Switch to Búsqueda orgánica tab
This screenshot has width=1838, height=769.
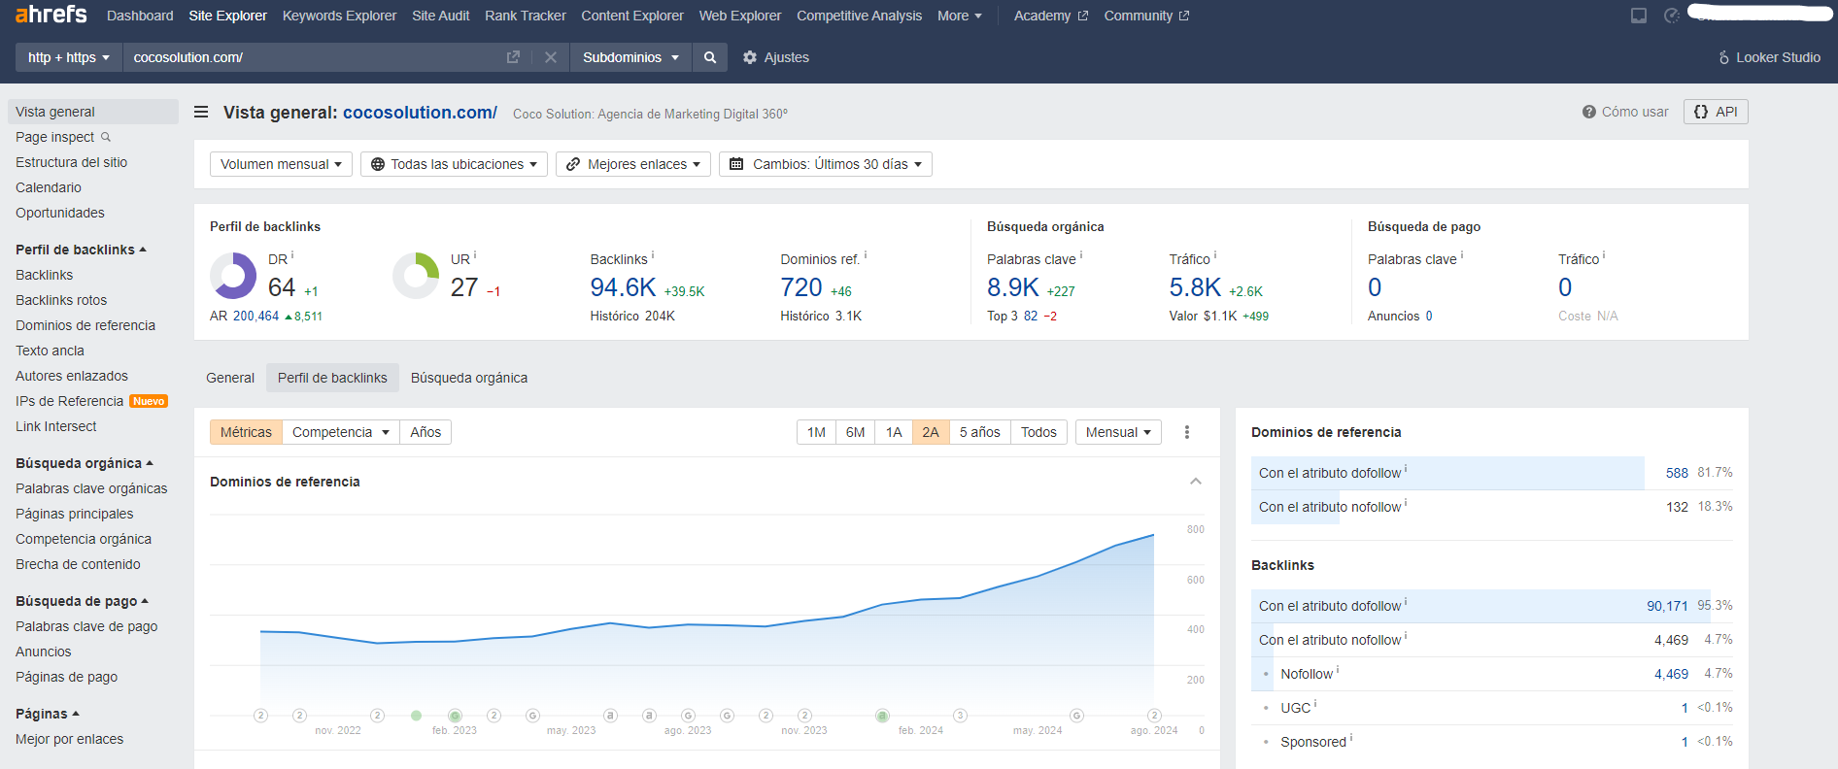[x=469, y=378]
